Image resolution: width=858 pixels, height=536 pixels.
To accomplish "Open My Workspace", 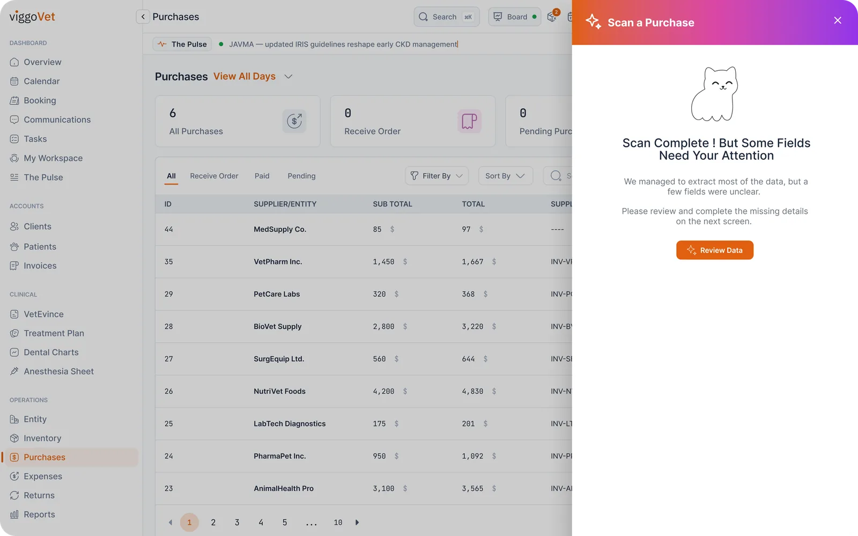I will 46,159.
